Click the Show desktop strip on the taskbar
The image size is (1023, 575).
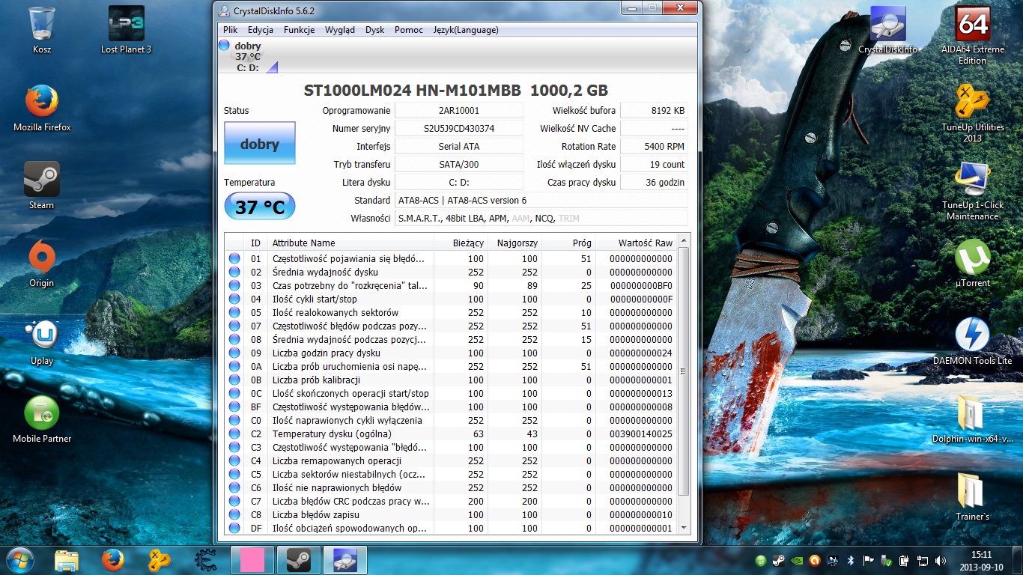pyautogui.click(x=1017, y=560)
